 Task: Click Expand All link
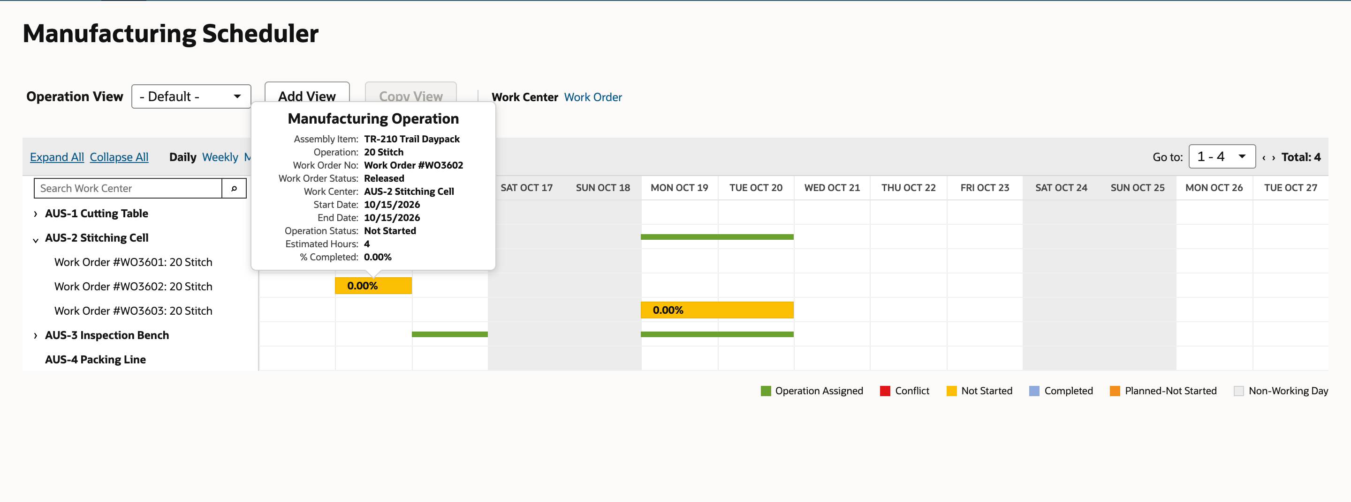pos(57,157)
